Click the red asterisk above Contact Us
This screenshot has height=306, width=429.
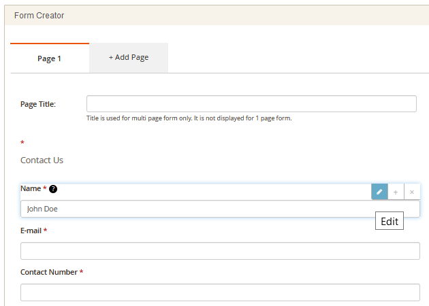(22, 143)
